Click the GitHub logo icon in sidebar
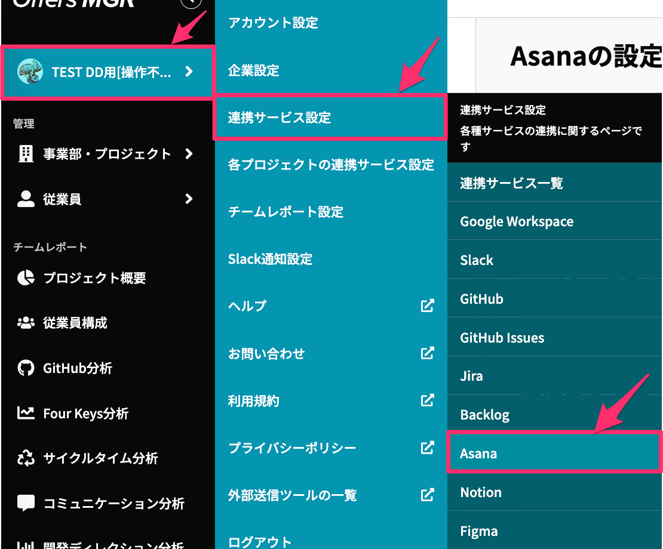The image size is (663, 549). (x=26, y=368)
